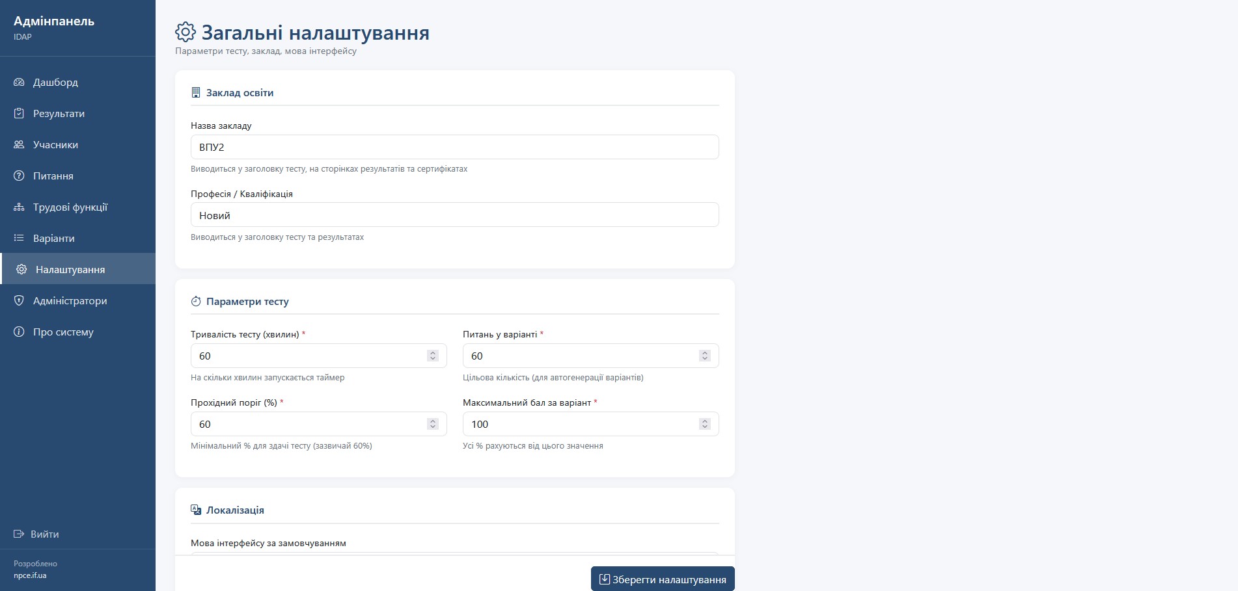1238x591 pixels.
Task: Click the large gear icon beside page title
Action: coord(186,32)
